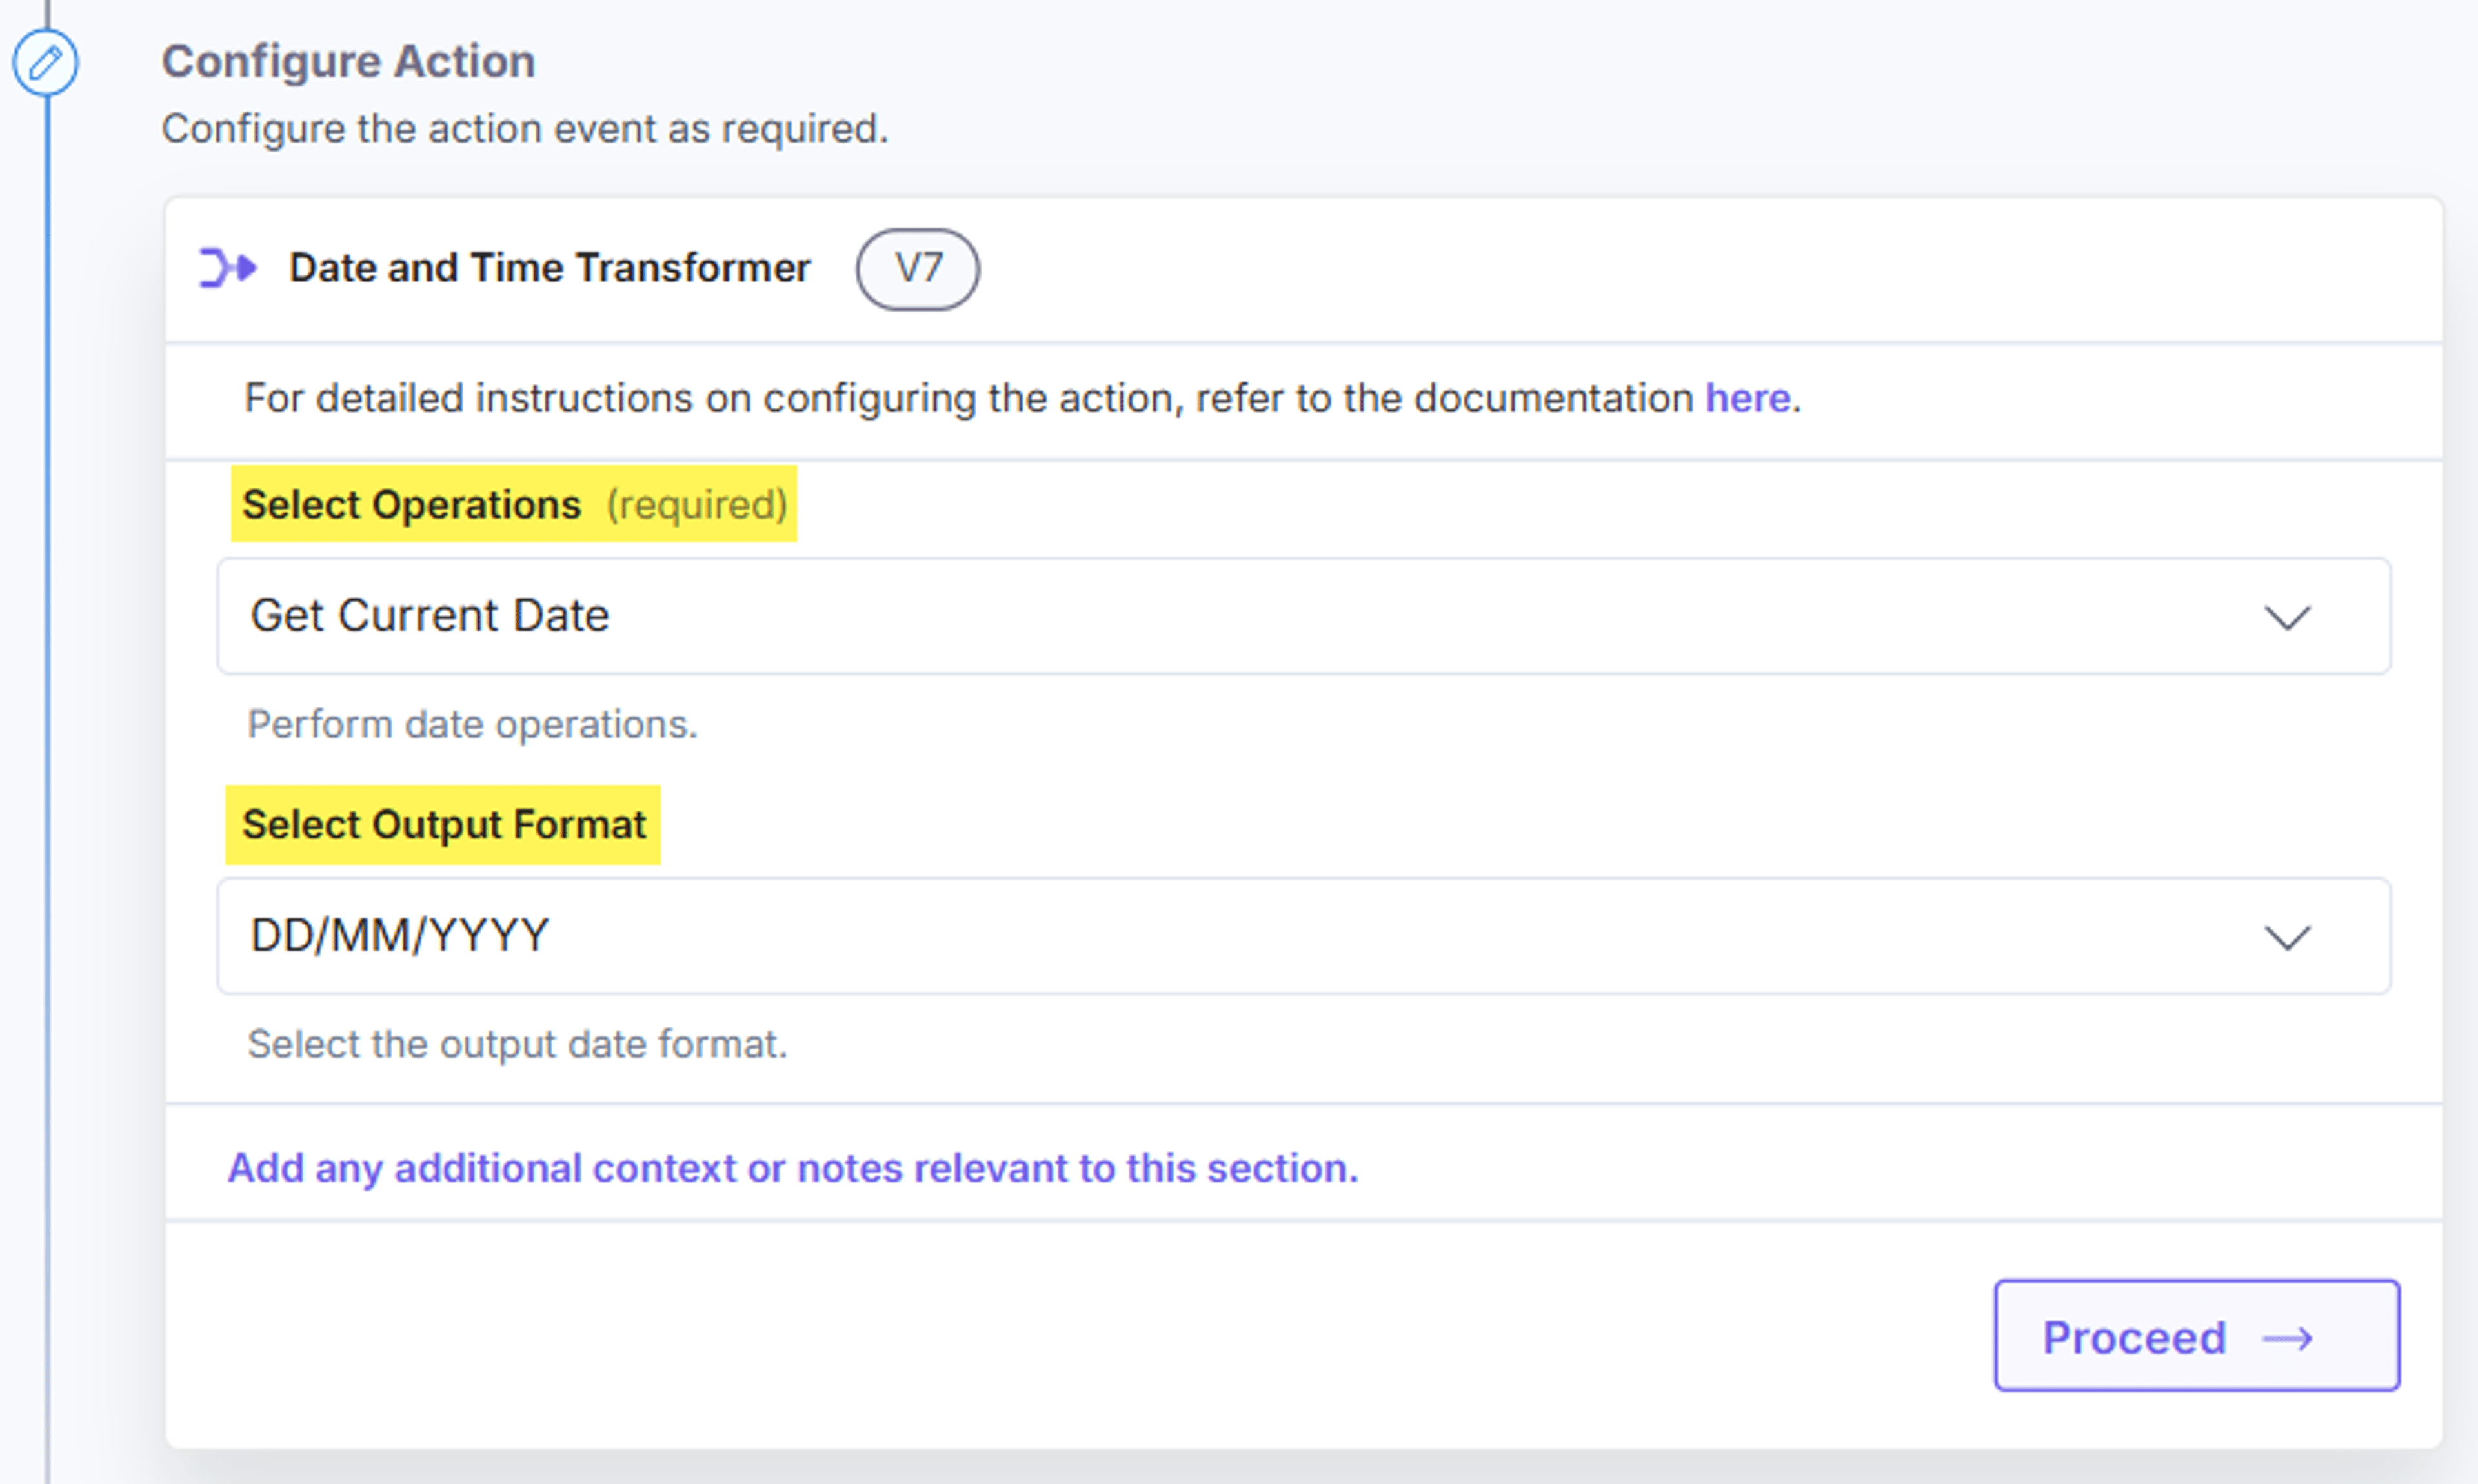Click the pencil edit icon beside Configure Action
Viewport: 2478px width, 1484px height.
pyautogui.click(x=45, y=63)
